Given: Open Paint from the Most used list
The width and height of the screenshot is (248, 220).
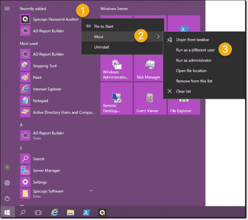Looking at the screenshot, I should click(37, 78).
